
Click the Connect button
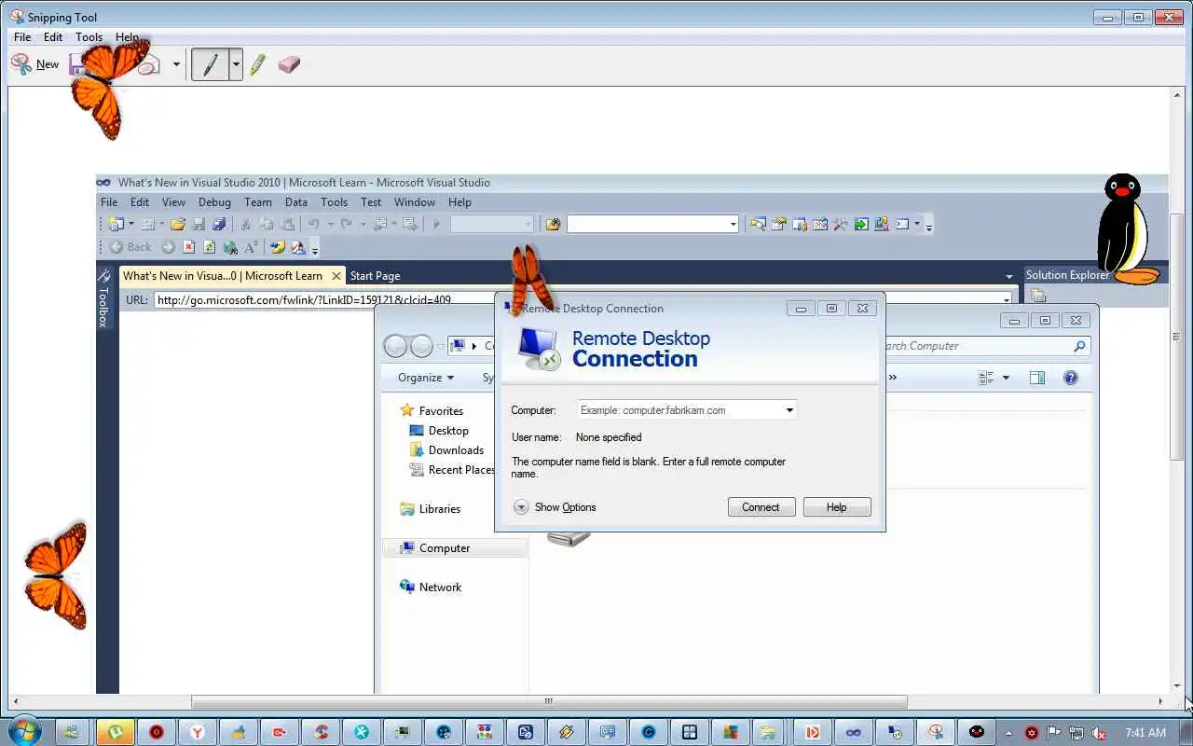[x=761, y=507]
